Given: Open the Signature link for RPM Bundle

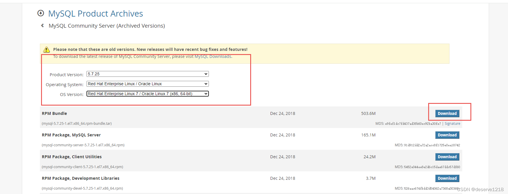Looking at the screenshot, I should (452, 124).
